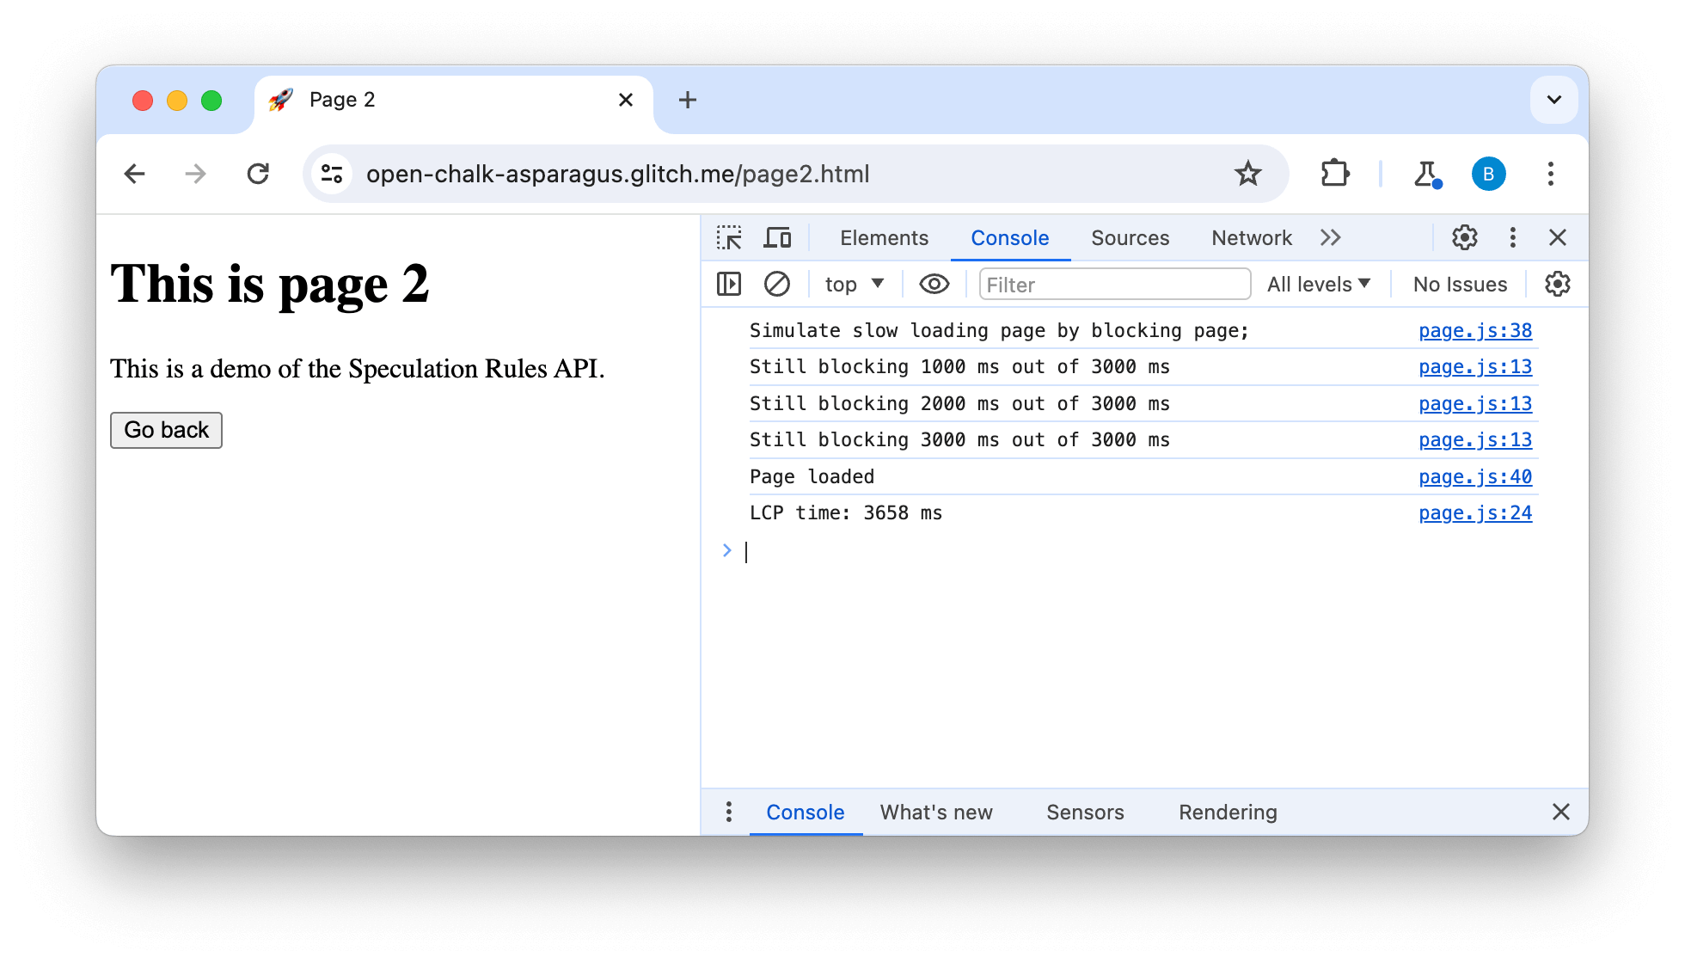
Task: Click the clear console icon
Action: (x=778, y=285)
